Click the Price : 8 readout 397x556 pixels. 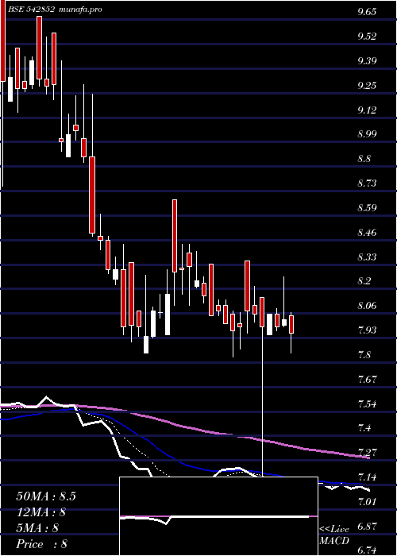pos(42,544)
